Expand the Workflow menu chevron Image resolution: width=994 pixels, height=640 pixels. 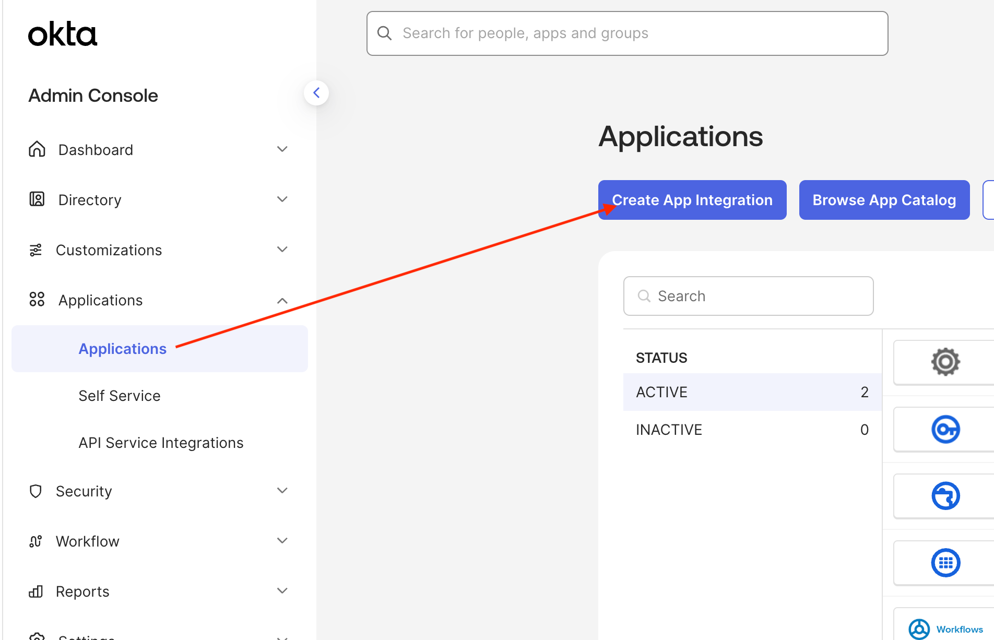pos(282,541)
